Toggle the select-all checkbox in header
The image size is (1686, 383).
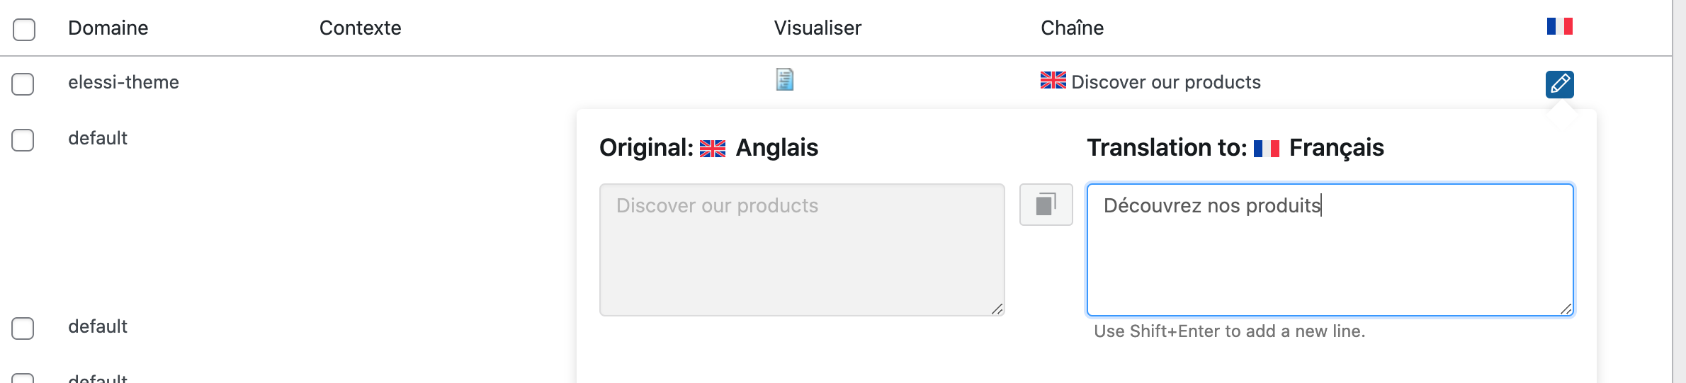pyautogui.click(x=24, y=29)
